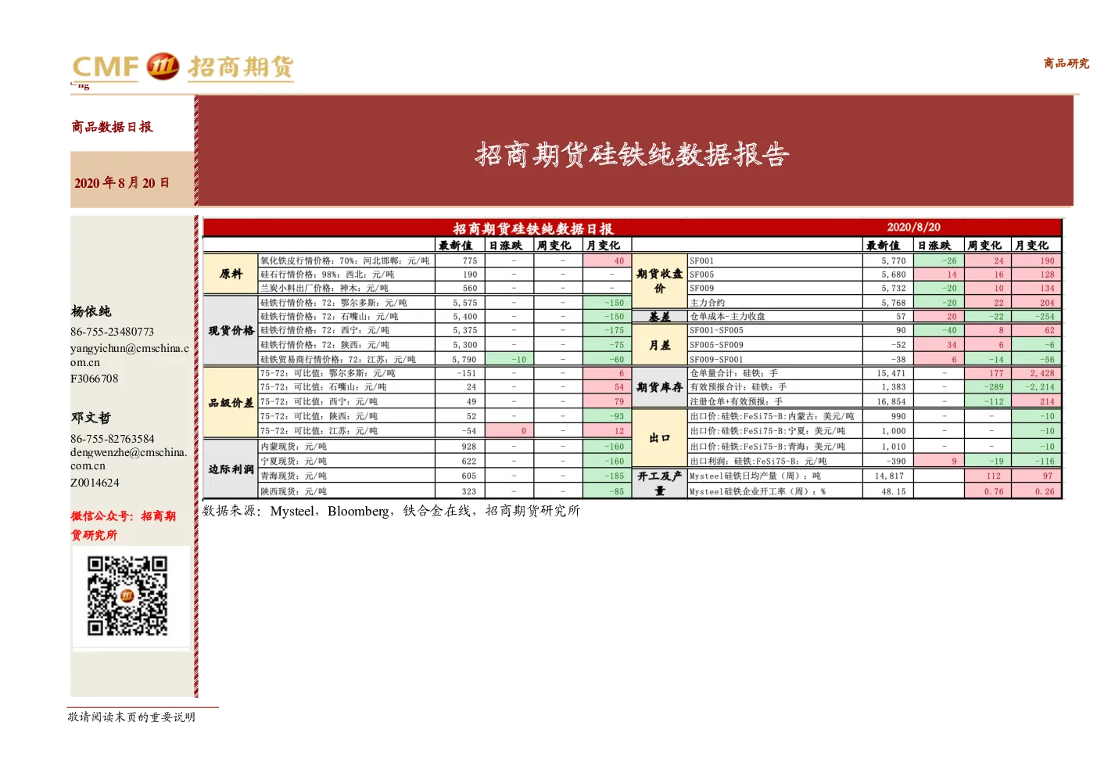Click the Mysteel硅铁企业开工率 row label
Viewport: 1097px width, 776px height.
pyautogui.click(x=758, y=491)
